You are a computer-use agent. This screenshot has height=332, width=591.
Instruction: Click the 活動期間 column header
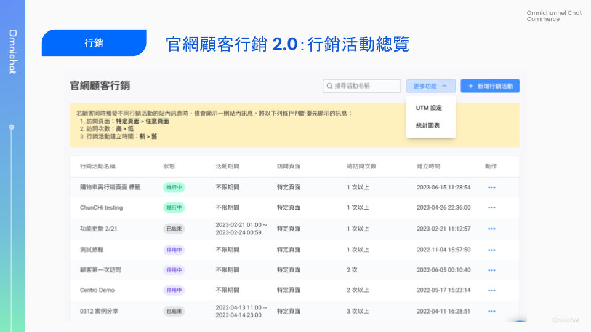click(227, 167)
